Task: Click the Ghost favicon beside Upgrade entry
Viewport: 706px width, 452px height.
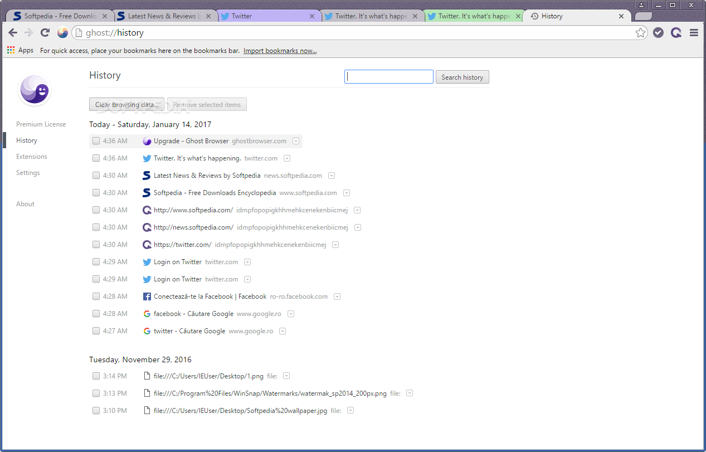Action: coord(147,141)
